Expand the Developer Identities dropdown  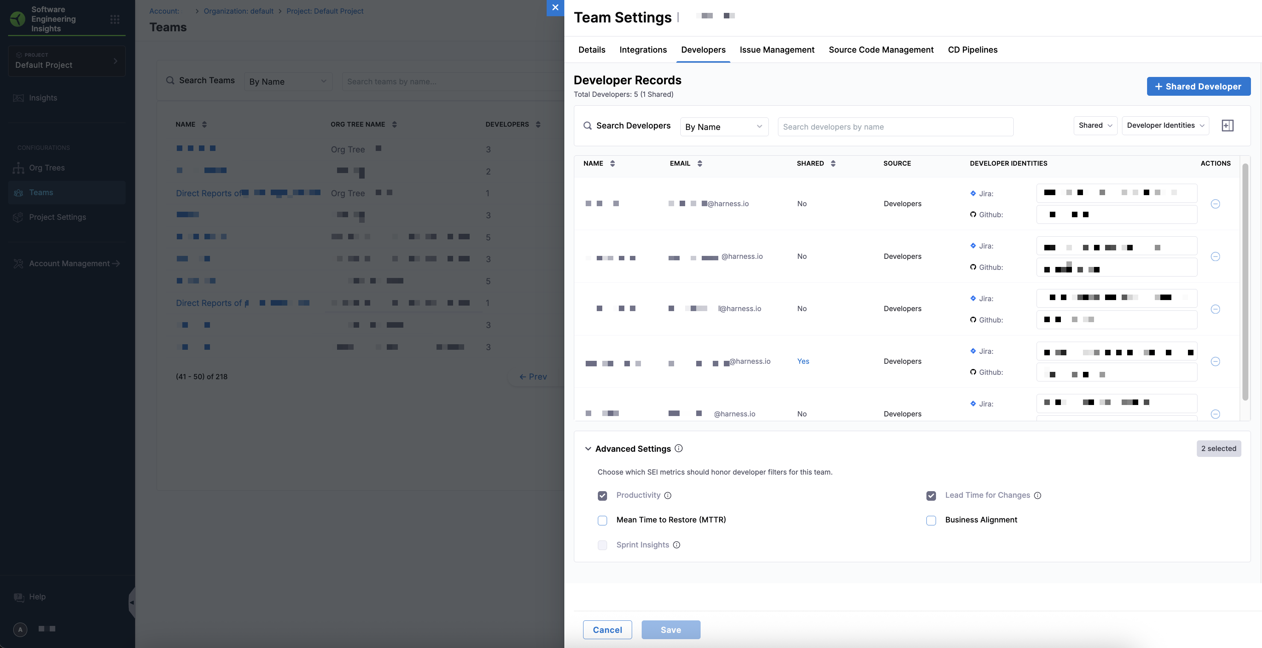click(x=1165, y=126)
